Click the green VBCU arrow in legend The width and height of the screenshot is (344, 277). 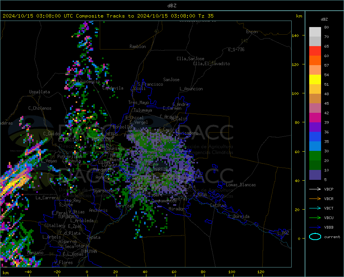[315, 218]
